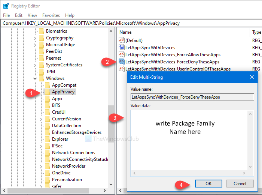Select the NetworkConnectivityStatusIndicator key

point(80,159)
